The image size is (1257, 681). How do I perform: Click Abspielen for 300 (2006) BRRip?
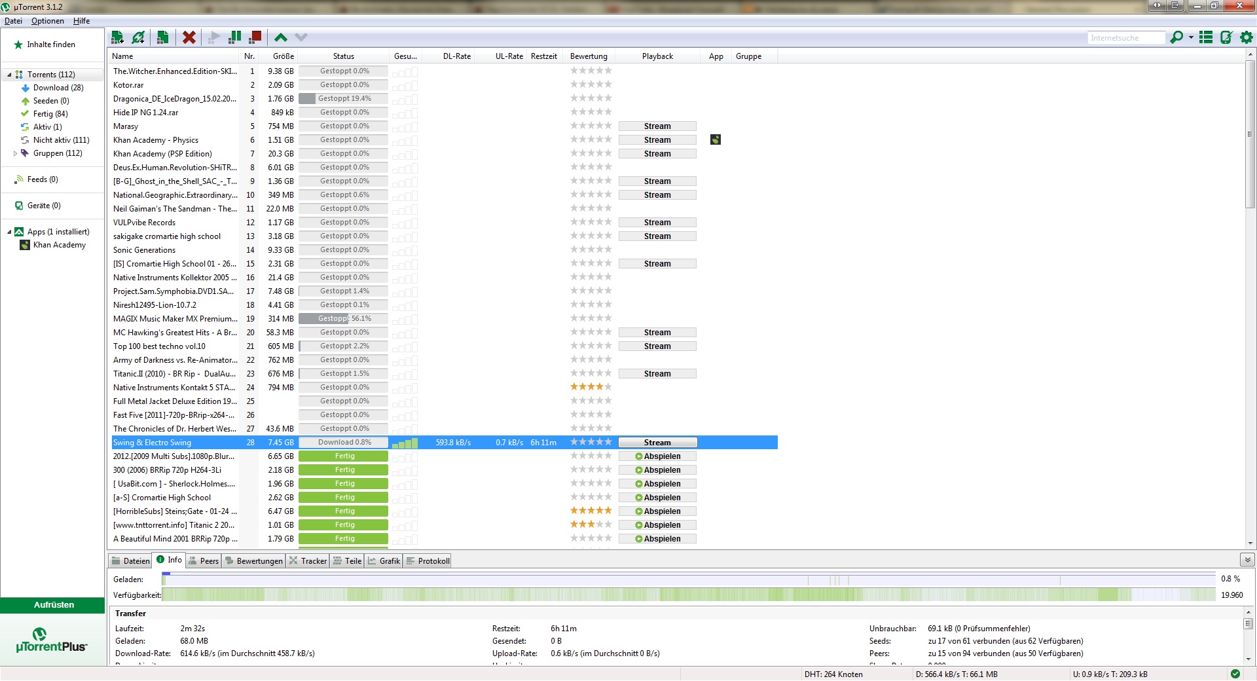click(657, 470)
